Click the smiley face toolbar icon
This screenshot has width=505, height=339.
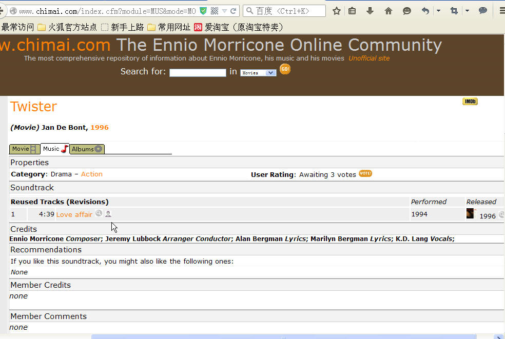click(x=407, y=11)
